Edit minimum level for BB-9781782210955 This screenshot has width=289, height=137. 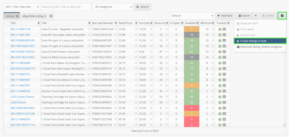pyautogui.click(x=213, y=57)
